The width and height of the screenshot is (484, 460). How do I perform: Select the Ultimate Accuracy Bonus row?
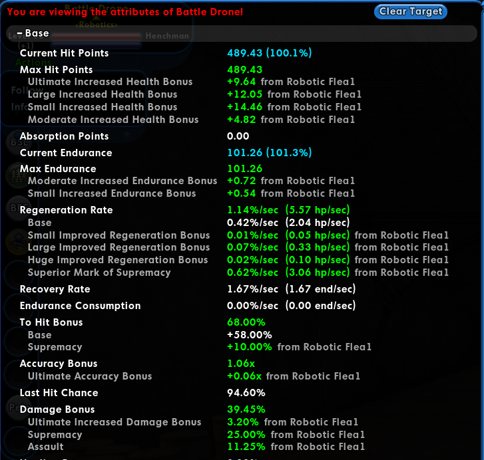(194, 376)
